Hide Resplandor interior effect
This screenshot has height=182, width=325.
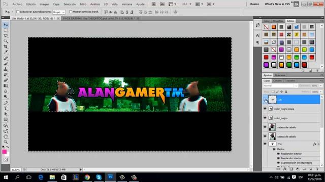(278, 158)
